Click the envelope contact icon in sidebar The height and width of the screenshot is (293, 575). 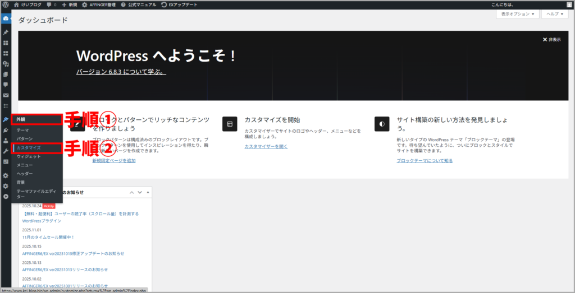6,95
